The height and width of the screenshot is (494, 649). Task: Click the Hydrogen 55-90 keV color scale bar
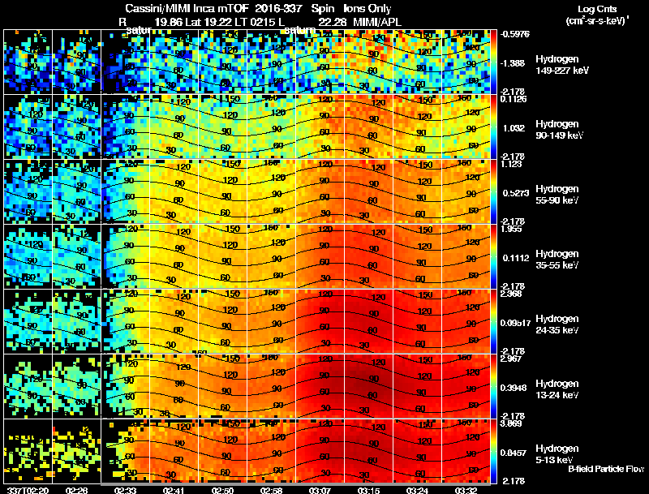tap(493, 191)
